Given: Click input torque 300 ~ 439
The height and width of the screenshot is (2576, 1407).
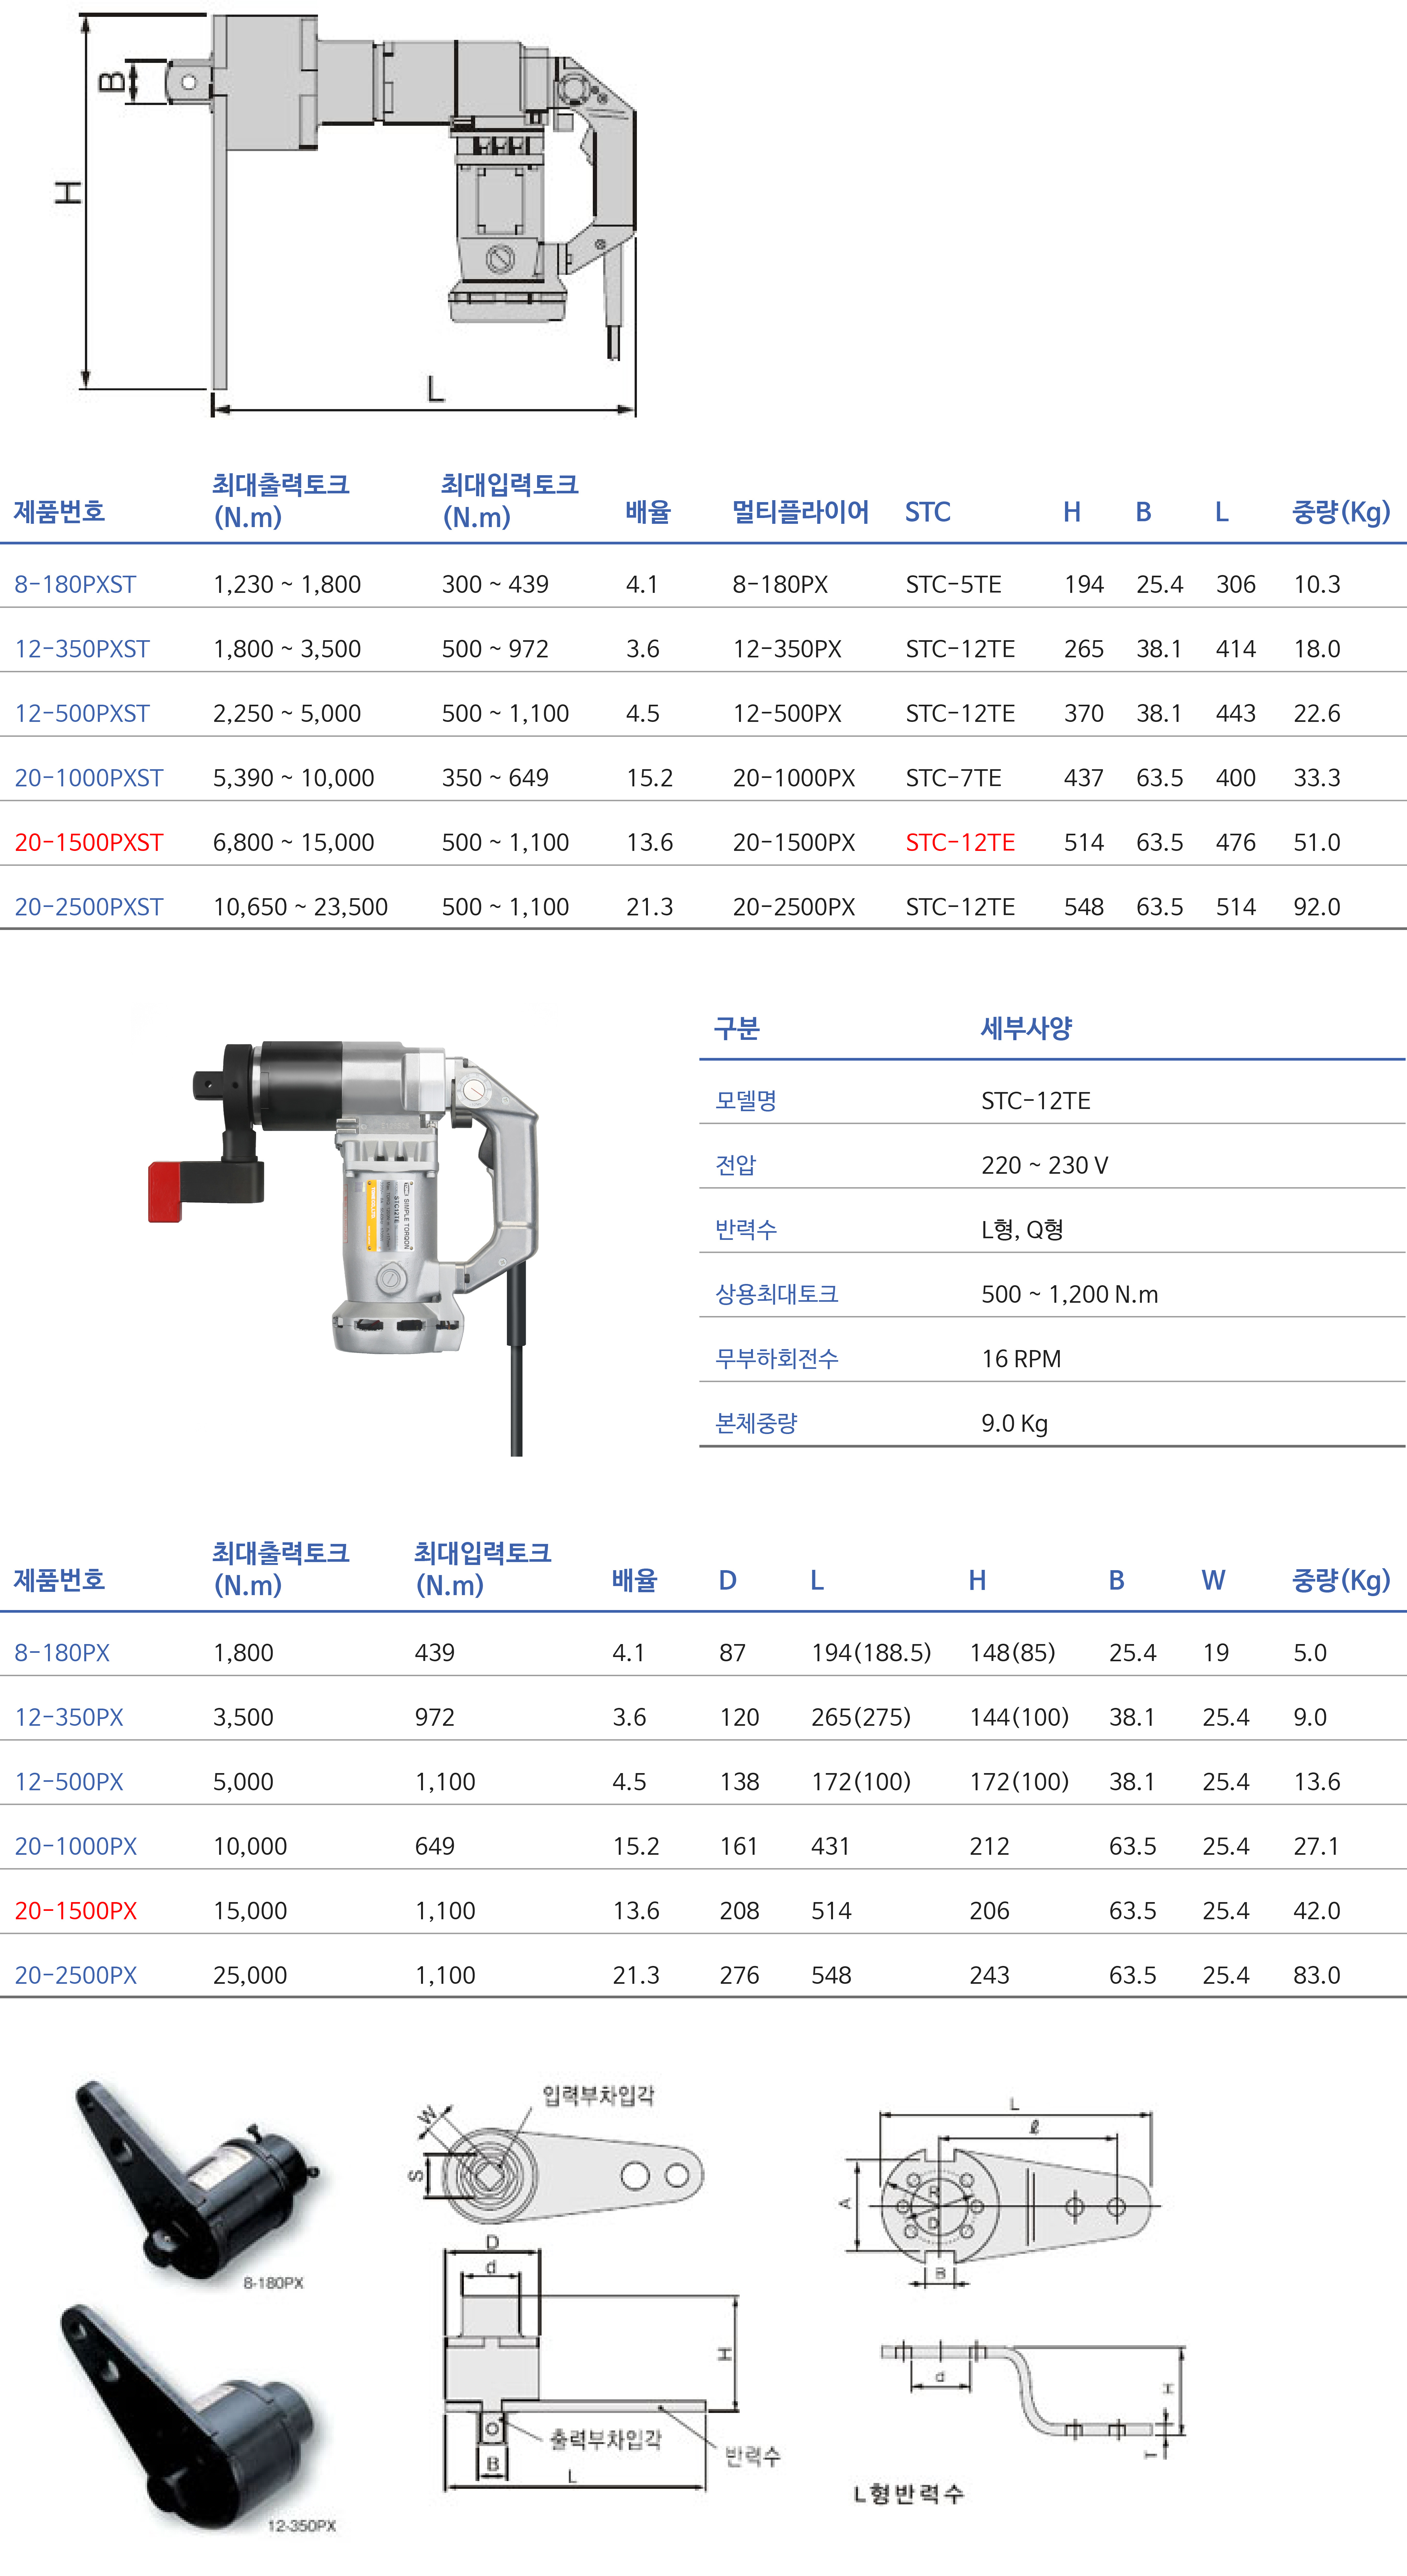Looking at the screenshot, I should coord(495,584).
